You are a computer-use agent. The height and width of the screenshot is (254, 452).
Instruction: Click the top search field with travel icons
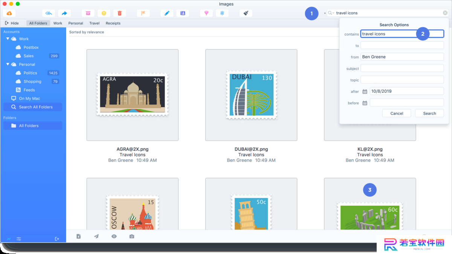tap(388, 13)
